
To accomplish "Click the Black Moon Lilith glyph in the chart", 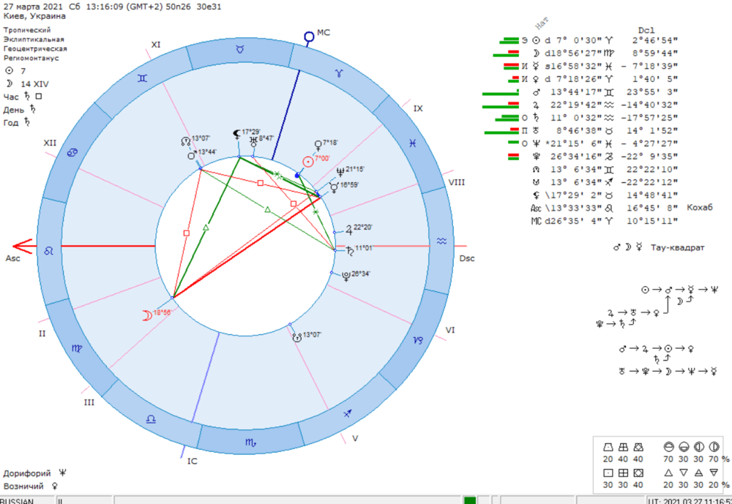I will pyautogui.click(x=236, y=135).
